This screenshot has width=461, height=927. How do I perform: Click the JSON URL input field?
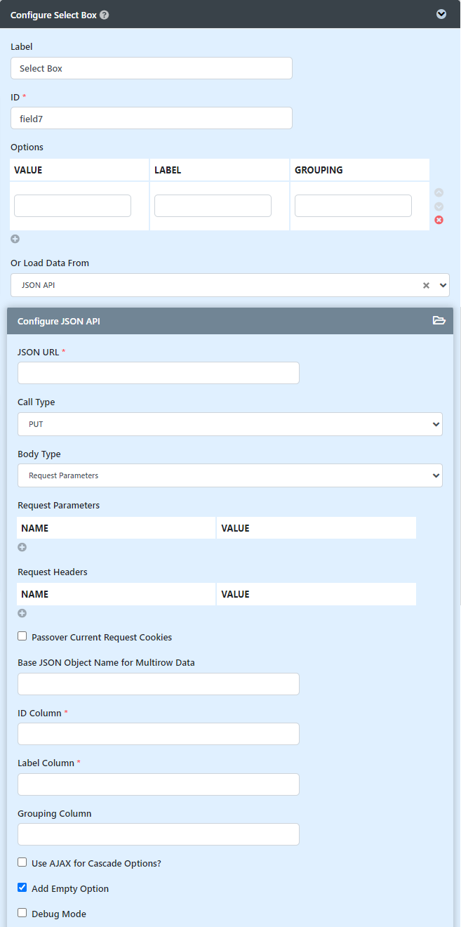click(159, 373)
